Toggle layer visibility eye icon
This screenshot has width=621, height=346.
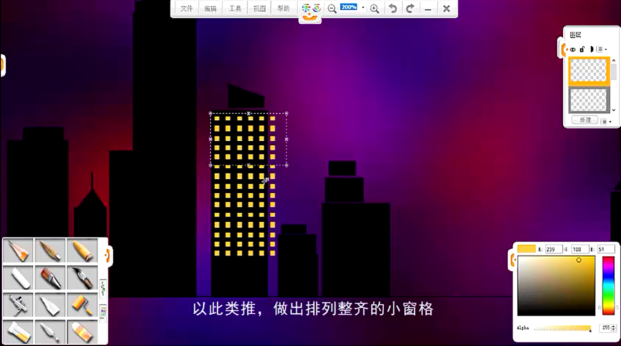point(573,49)
